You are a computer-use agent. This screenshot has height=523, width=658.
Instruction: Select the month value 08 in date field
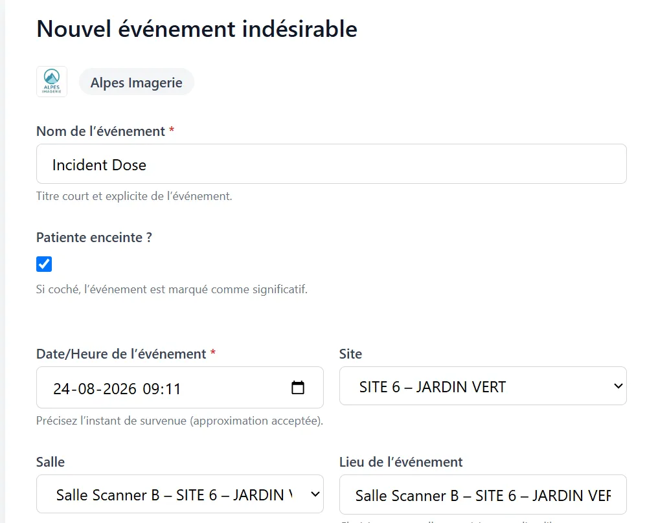pyautogui.click(x=86, y=389)
